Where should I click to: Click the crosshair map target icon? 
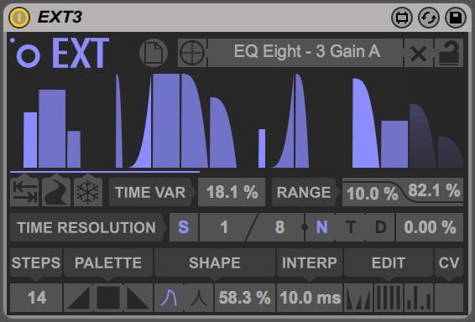(192, 53)
